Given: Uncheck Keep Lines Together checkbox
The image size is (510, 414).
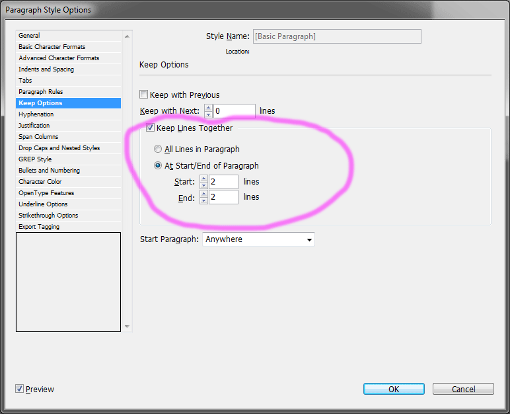Looking at the screenshot, I should (x=150, y=128).
